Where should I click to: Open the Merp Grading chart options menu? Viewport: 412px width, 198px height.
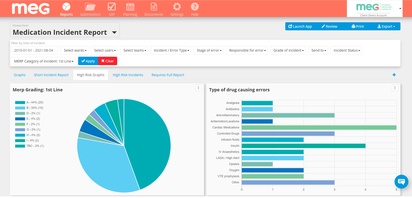coord(198,88)
